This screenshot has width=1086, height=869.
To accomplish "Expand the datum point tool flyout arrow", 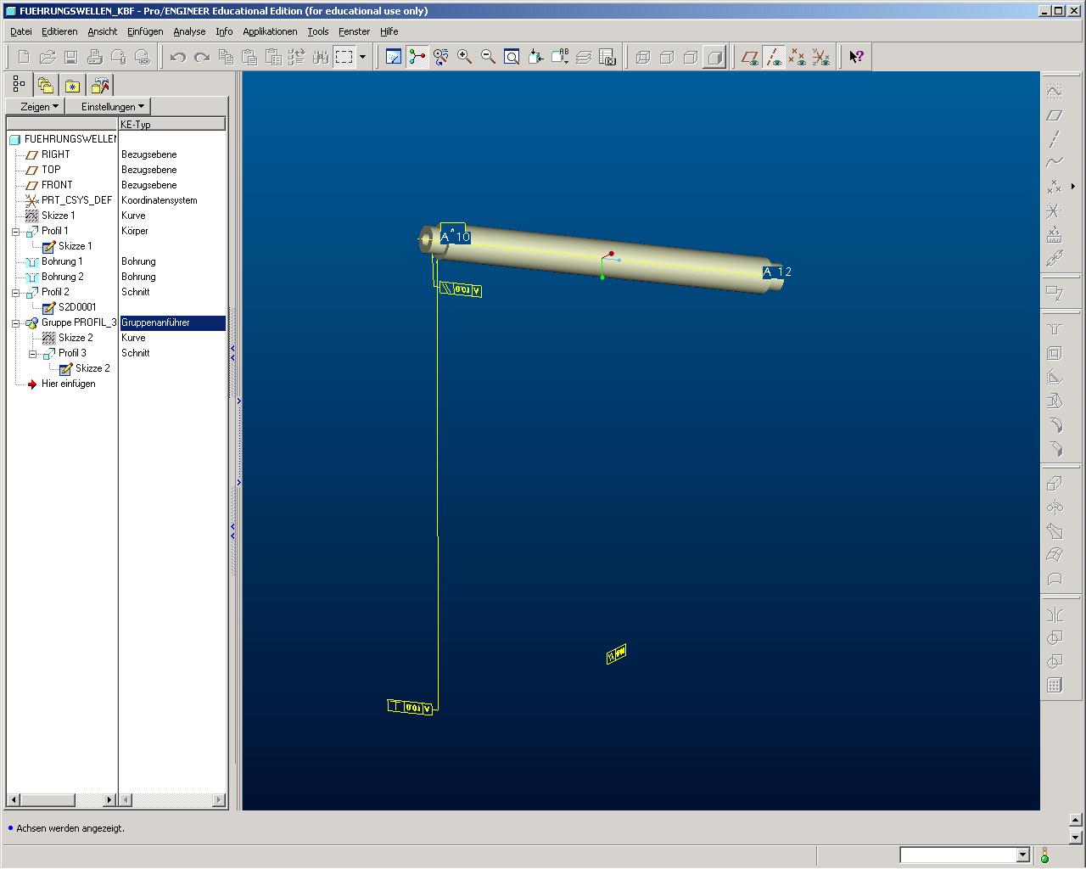I will click(1073, 186).
